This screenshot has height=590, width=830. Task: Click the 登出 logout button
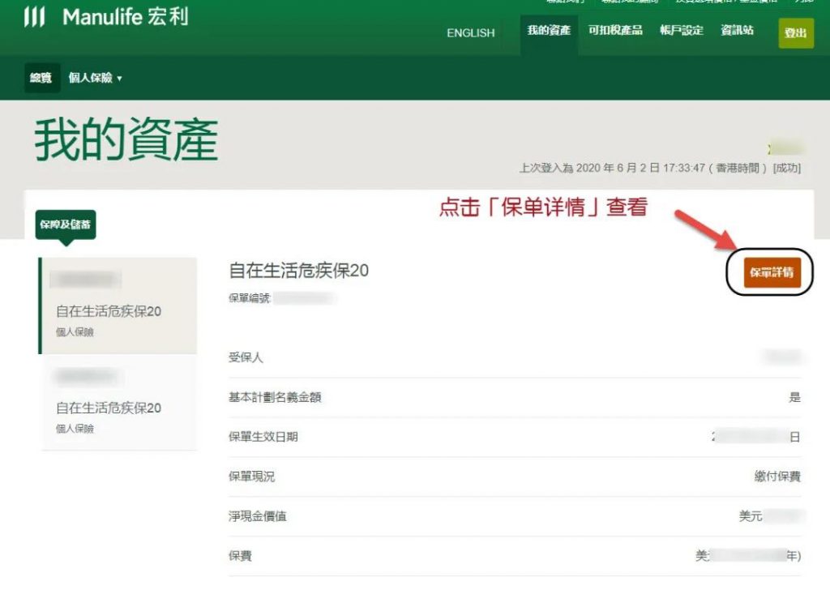796,32
